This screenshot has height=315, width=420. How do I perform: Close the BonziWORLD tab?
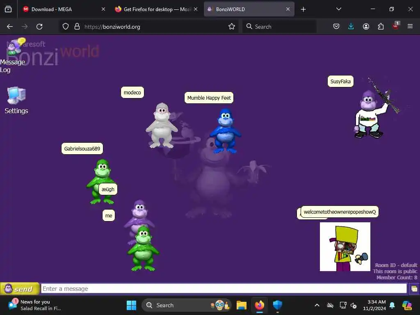288,9
